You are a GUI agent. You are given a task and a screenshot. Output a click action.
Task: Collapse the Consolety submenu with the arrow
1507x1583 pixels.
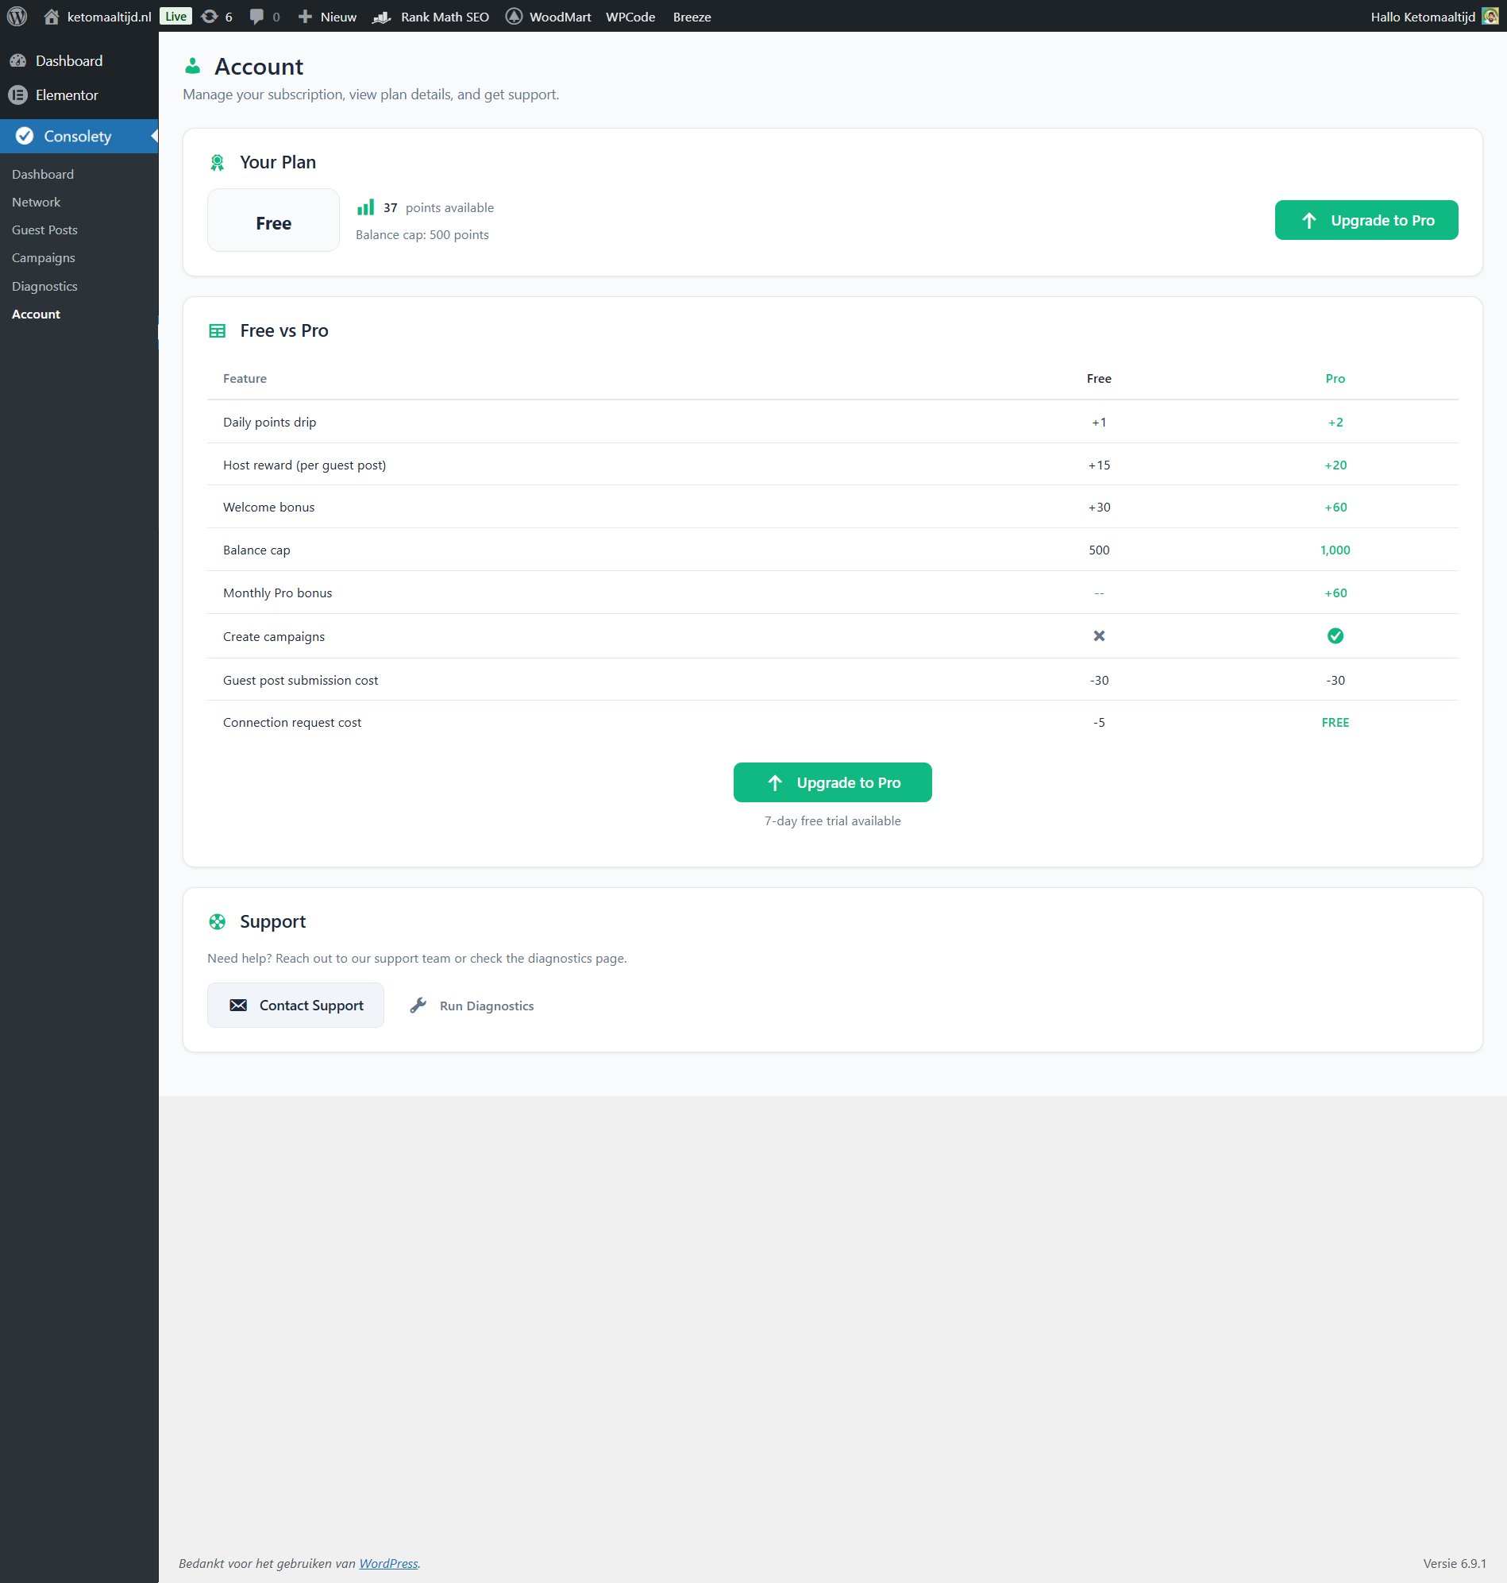click(x=154, y=136)
